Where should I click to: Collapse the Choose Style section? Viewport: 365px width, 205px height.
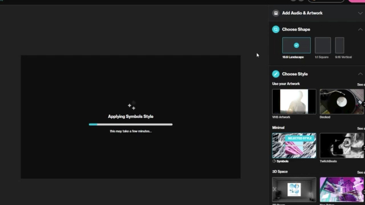(x=360, y=74)
